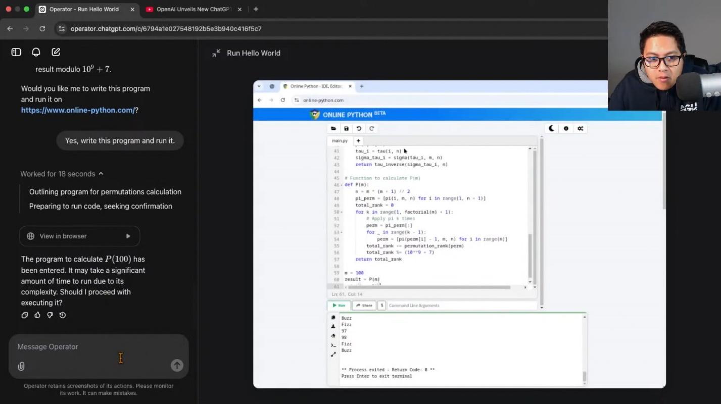Open a new Chrome tab with plus

tap(256, 9)
